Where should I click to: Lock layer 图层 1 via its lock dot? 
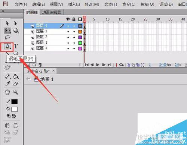[74, 43]
